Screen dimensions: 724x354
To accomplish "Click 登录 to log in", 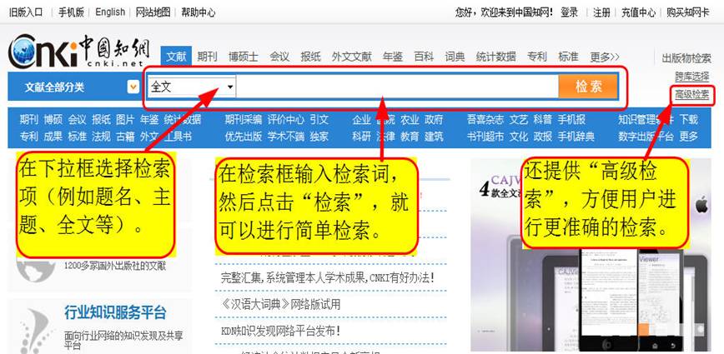I will 570,12.
